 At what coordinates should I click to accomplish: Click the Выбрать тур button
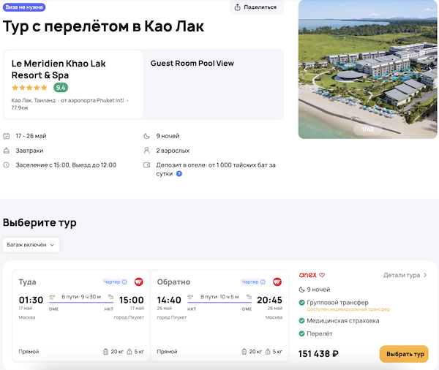click(x=404, y=354)
